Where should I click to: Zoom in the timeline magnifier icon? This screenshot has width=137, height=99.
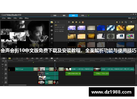click(x=120, y=58)
